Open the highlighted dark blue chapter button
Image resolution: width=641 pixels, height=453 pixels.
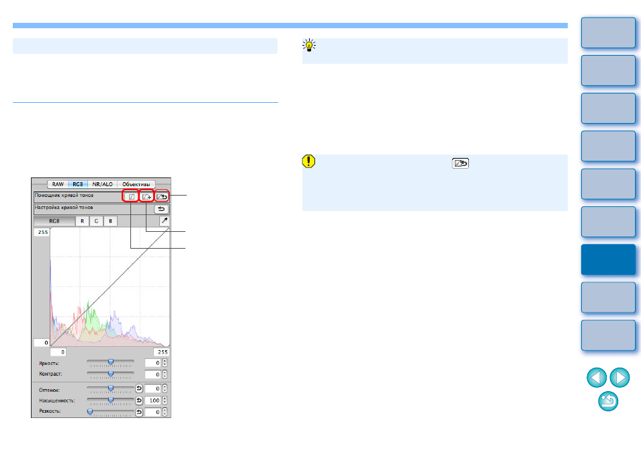(608, 260)
